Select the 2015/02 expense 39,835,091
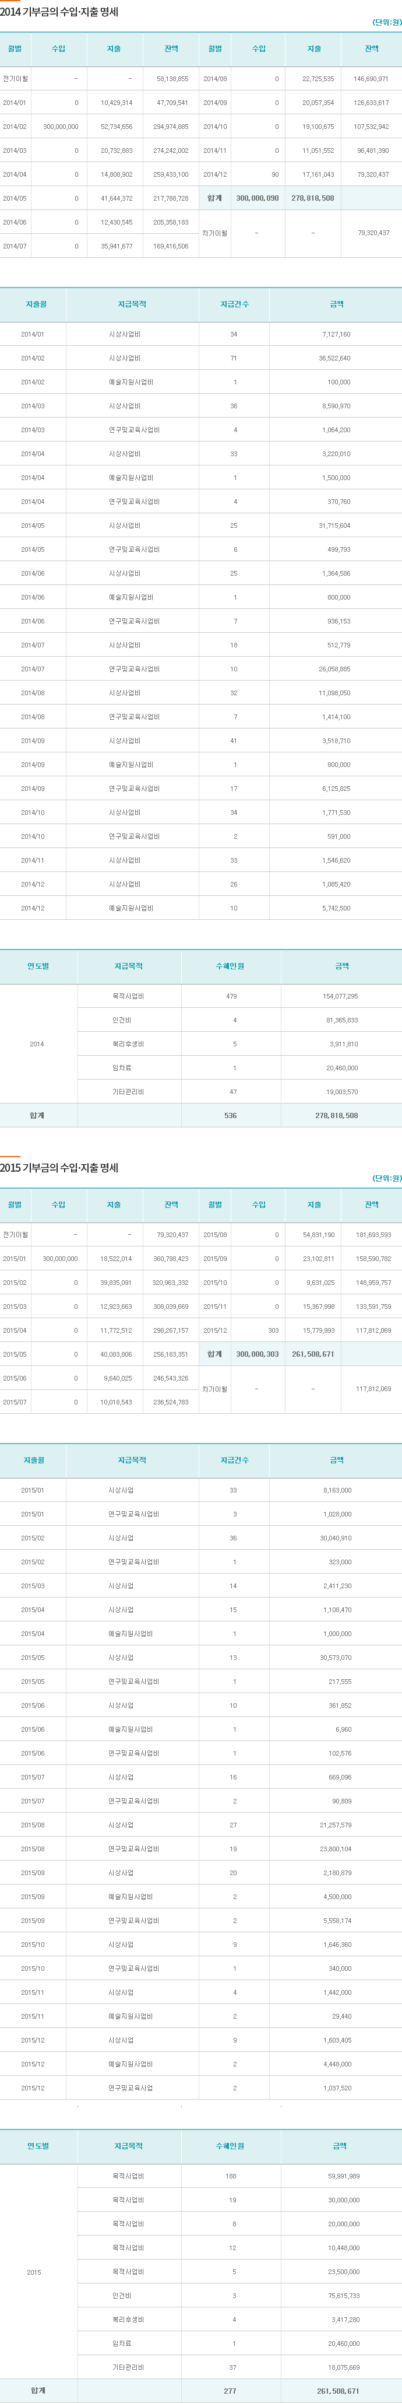The height and width of the screenshot is (2403, 402). pos(117,1283)
